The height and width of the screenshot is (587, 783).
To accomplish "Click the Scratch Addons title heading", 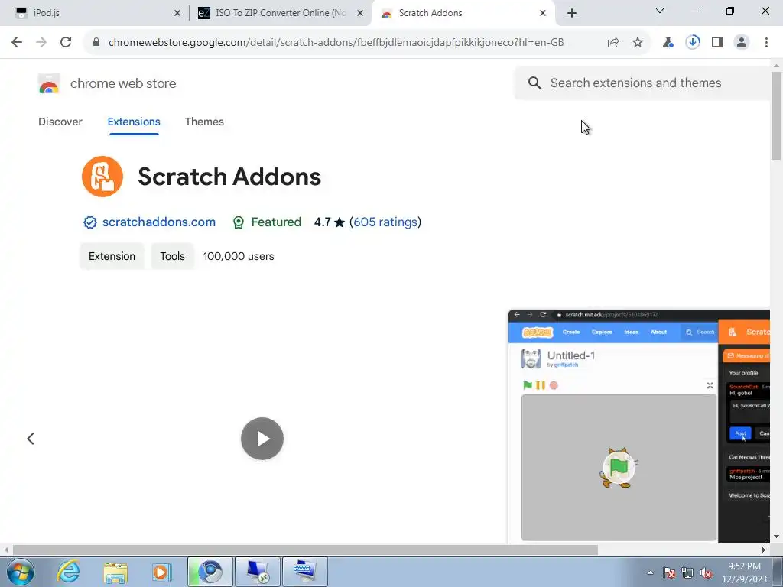I will (229, 177).
